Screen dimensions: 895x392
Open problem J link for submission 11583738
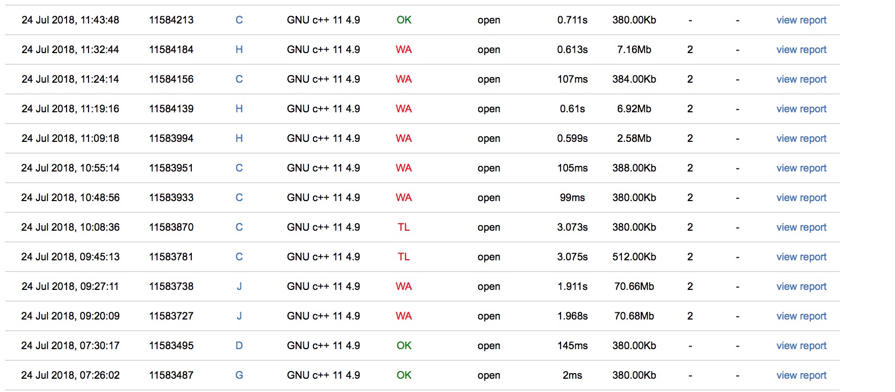point(239,286)
